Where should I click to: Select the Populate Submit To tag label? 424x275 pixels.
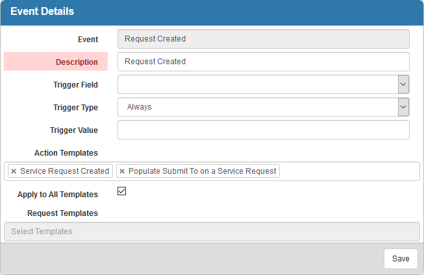point(203,171)
